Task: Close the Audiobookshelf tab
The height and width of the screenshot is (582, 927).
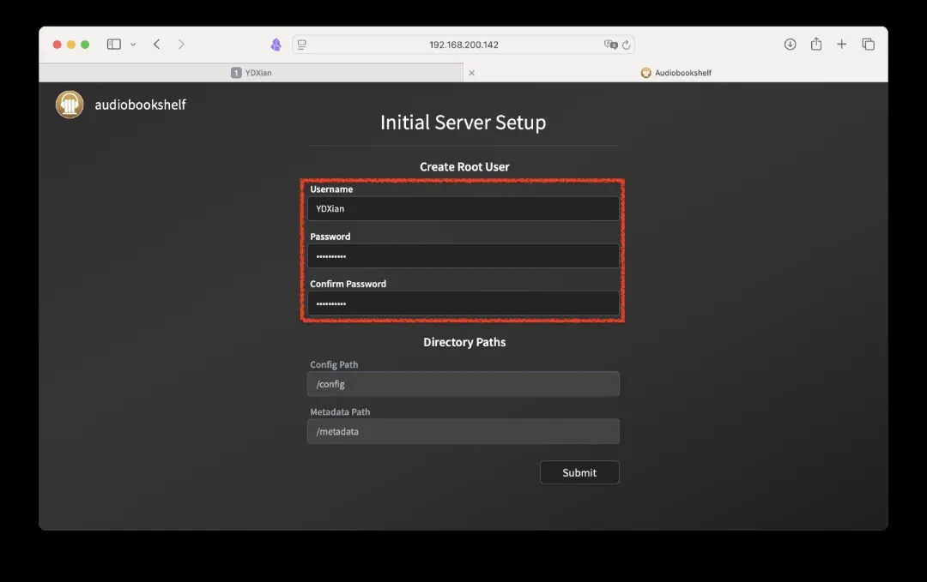Action: (x=471, y=73)
